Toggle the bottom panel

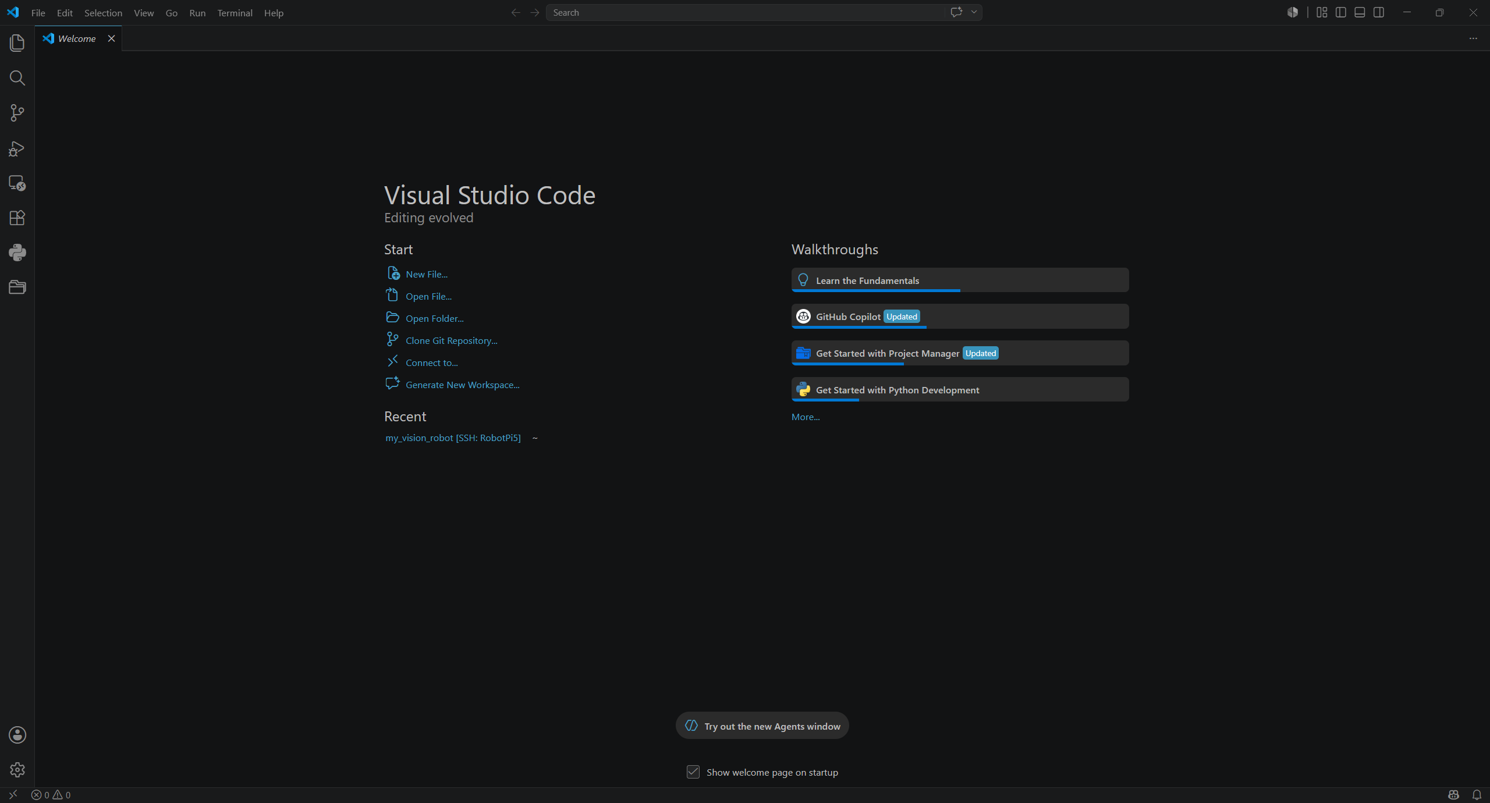pos(1360,12)
